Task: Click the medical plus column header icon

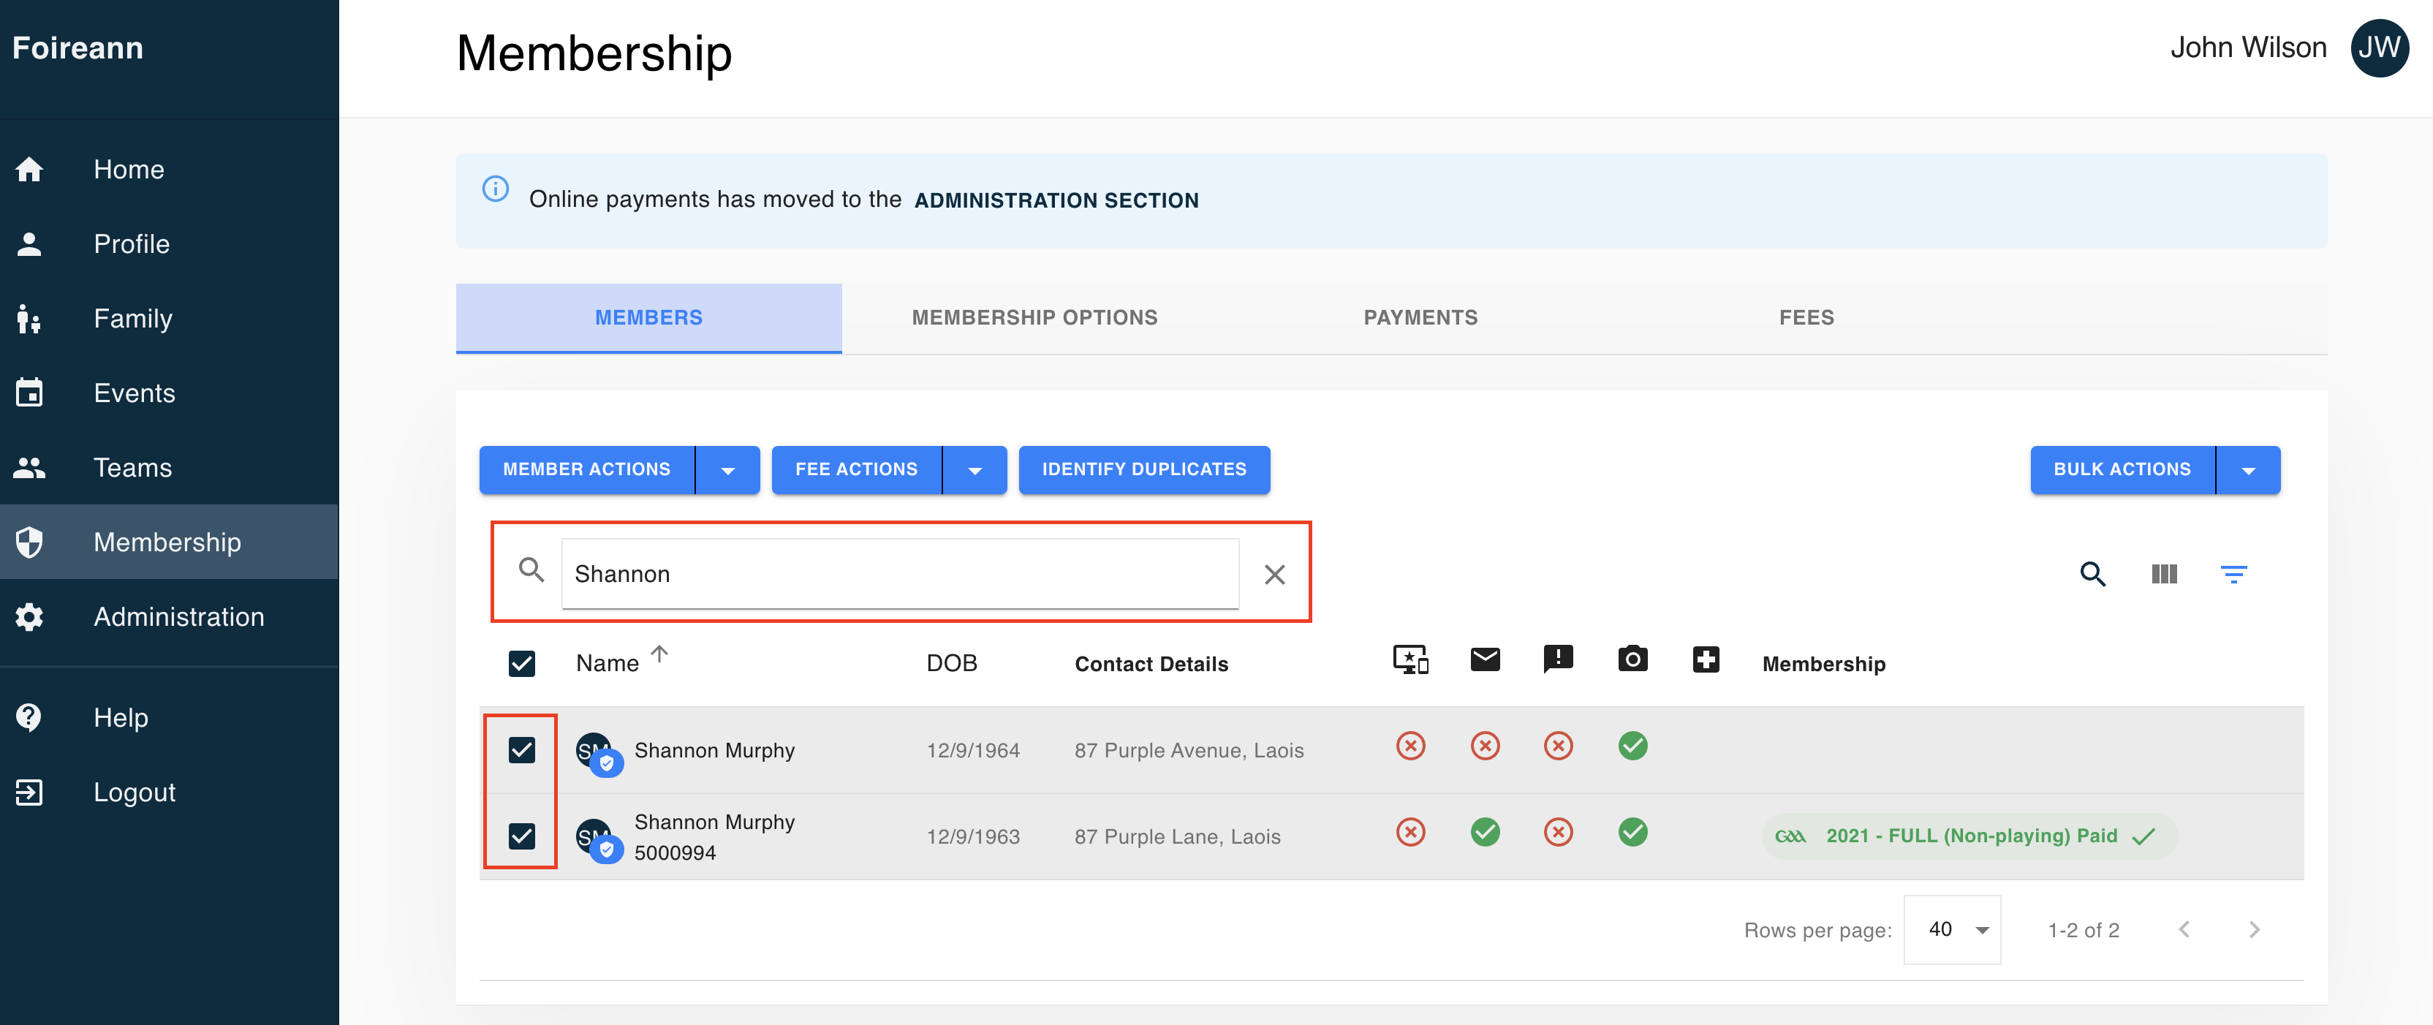Action: pos(1706,659)
